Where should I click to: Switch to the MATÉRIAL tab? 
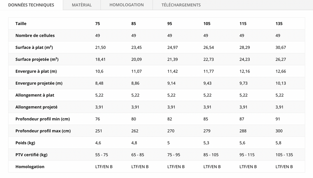tap(82, 5)
